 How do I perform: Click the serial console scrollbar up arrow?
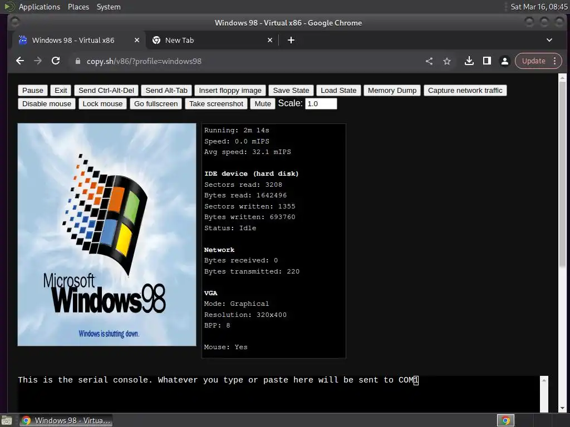pyautogui.click(x=544, y=380)
